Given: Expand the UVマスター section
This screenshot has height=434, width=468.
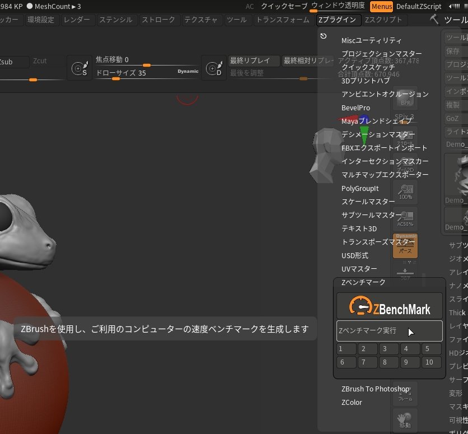Looking at the screenshot, I should 359,269.
